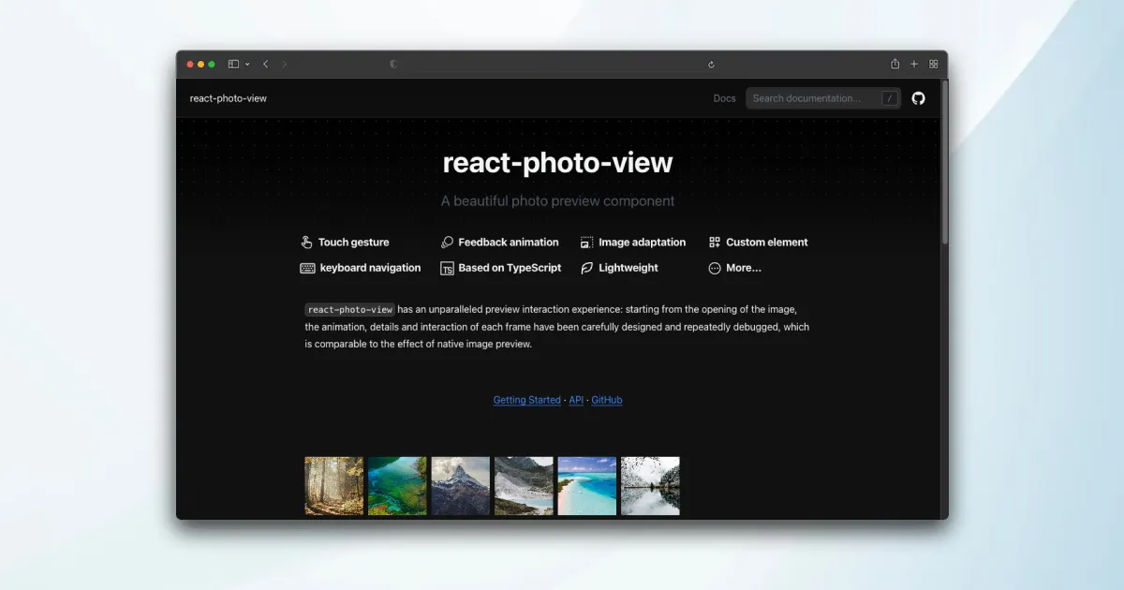Click the slash shortcut key badge in the search box
The height and width of the screenshot is (590, 1124).
(889, 98)
